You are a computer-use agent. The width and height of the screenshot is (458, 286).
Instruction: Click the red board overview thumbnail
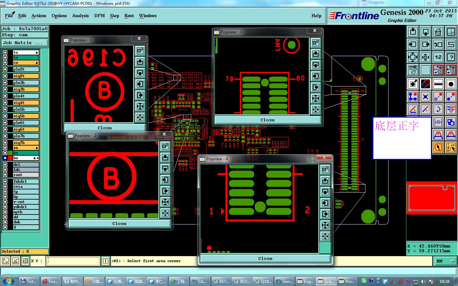point(432,198)
